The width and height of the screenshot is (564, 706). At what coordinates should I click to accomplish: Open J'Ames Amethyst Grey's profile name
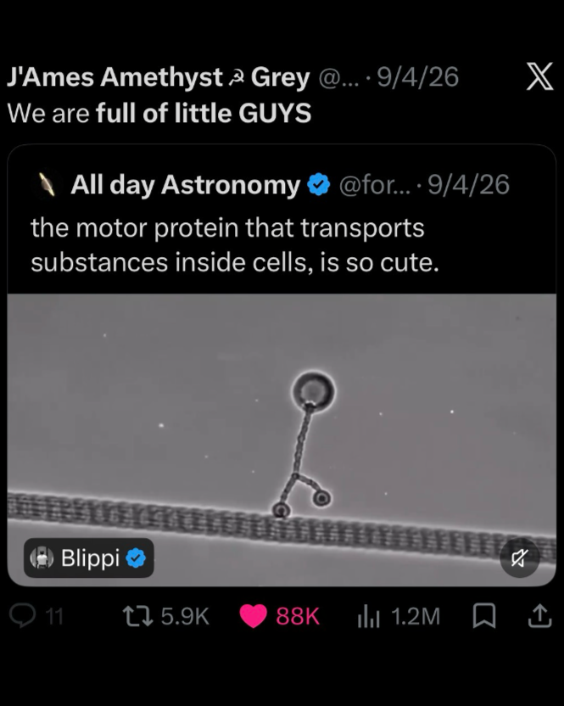(159, 77)
